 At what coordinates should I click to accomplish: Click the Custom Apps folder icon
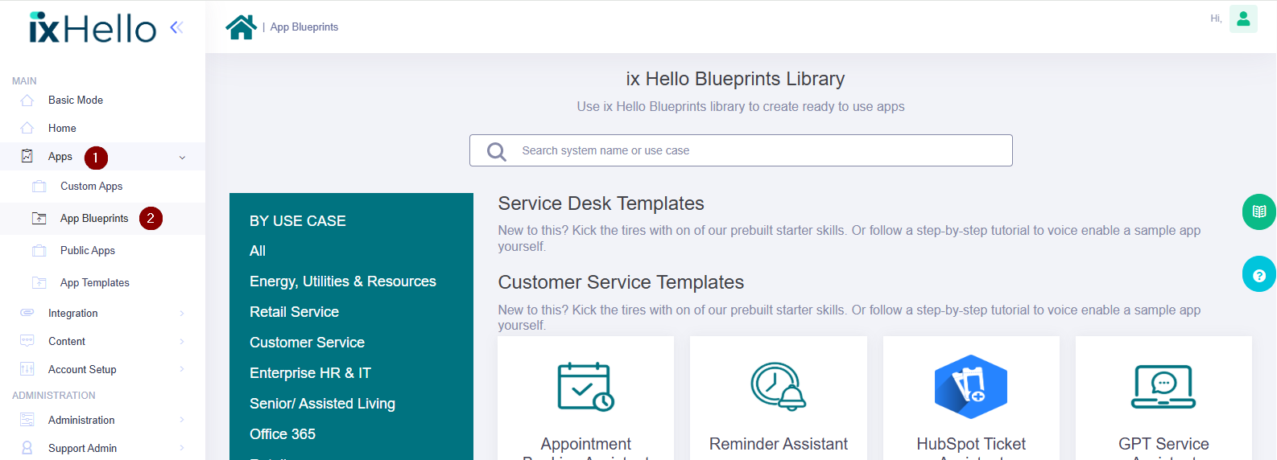click(39, 187)
